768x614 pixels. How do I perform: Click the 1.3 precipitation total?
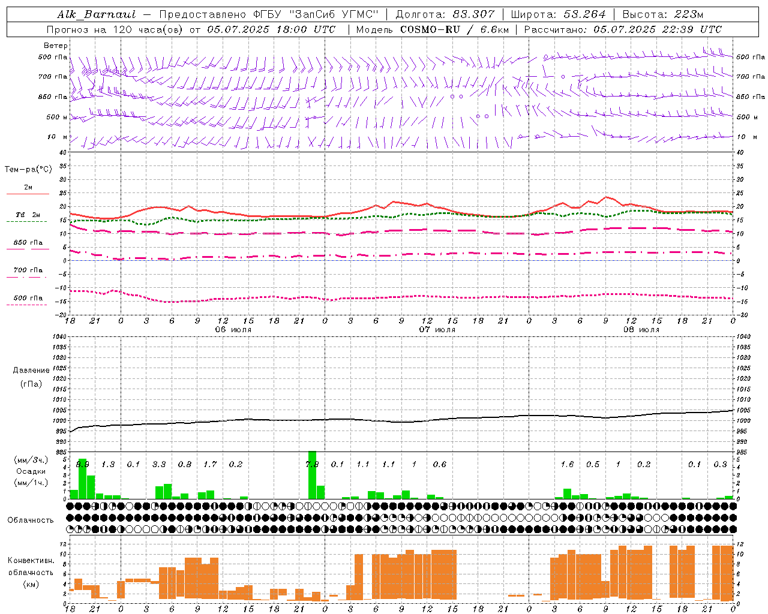tap(108, 464)
